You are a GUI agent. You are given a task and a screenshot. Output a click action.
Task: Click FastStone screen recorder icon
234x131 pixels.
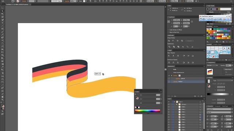pyautogui.click(x=220, y=19)
